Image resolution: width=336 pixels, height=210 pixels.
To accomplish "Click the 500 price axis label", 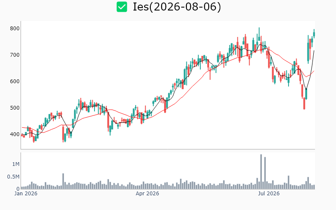I will tap(15, 108).
